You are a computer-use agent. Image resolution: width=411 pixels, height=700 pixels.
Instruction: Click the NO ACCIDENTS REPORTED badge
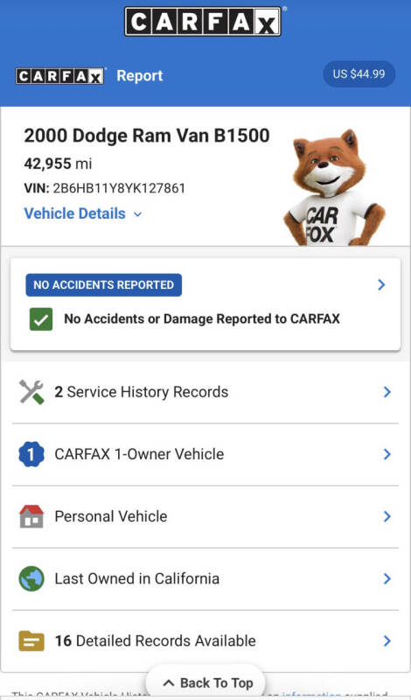103,285
